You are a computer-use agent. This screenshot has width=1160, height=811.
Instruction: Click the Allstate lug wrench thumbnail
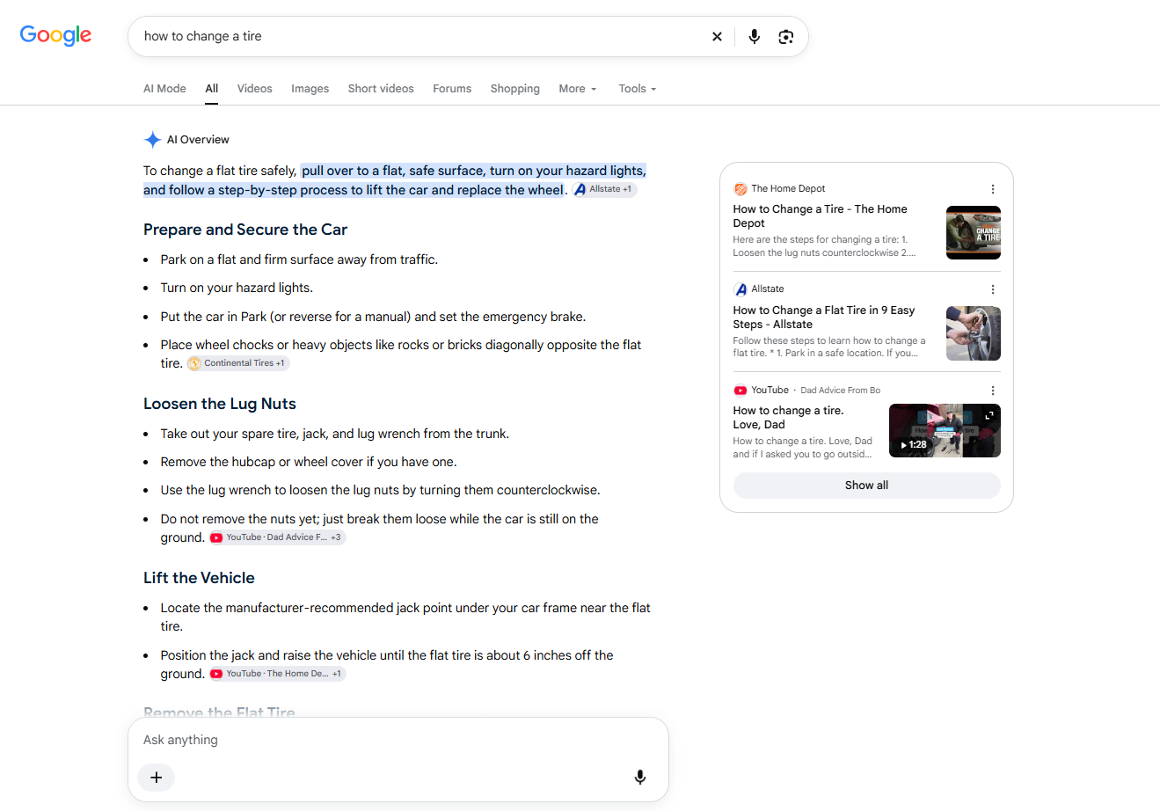coord(974,333)
